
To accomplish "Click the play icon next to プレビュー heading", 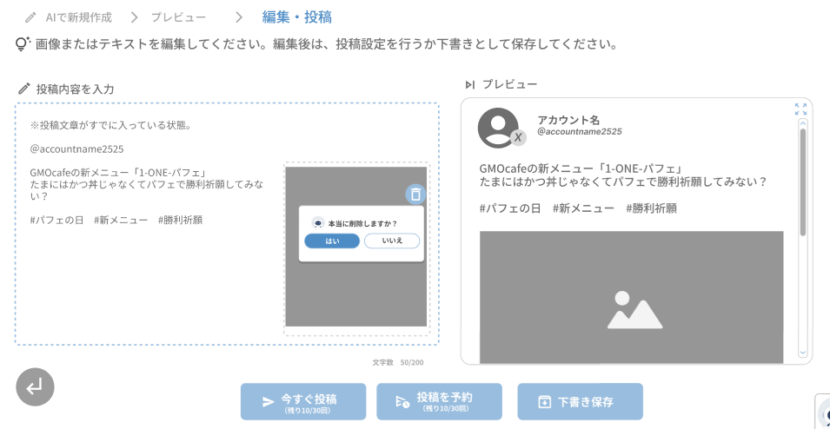I will [469, 84].
